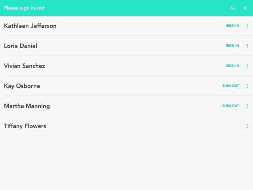
Task: Open more options for Kathleen Jefferson
Action: tap(247, 26)
